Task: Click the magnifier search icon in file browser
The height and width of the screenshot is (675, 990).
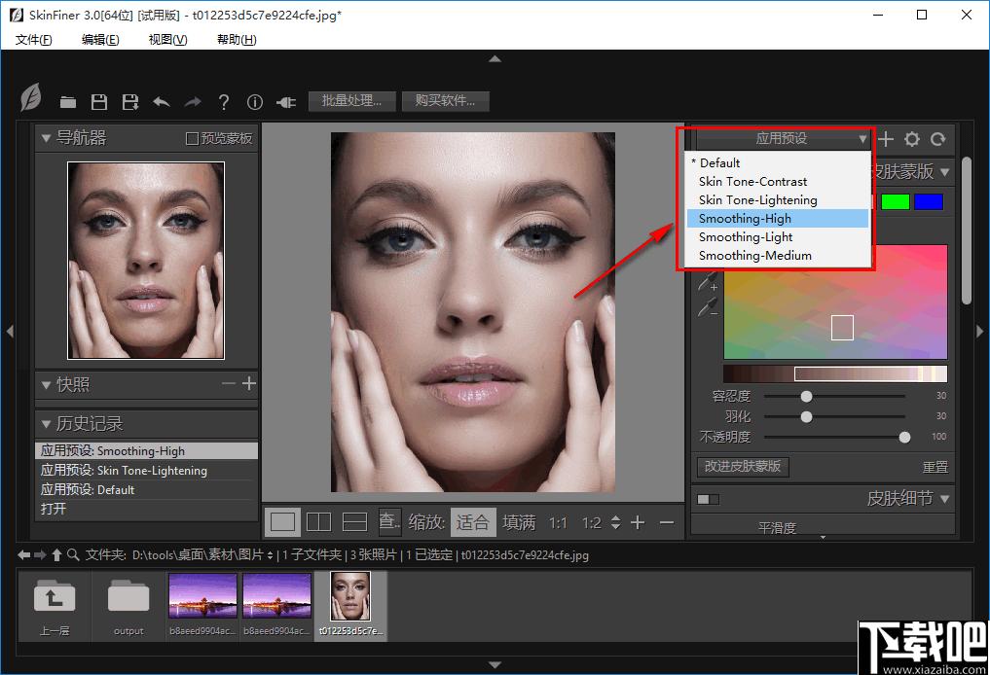Action: coord(73,554)
